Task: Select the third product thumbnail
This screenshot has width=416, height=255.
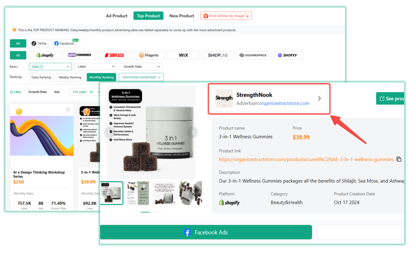Action: [164, 193]
